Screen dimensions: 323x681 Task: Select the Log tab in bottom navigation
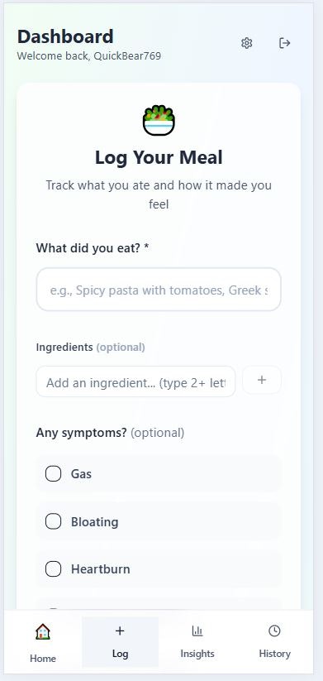click(120, 642)
